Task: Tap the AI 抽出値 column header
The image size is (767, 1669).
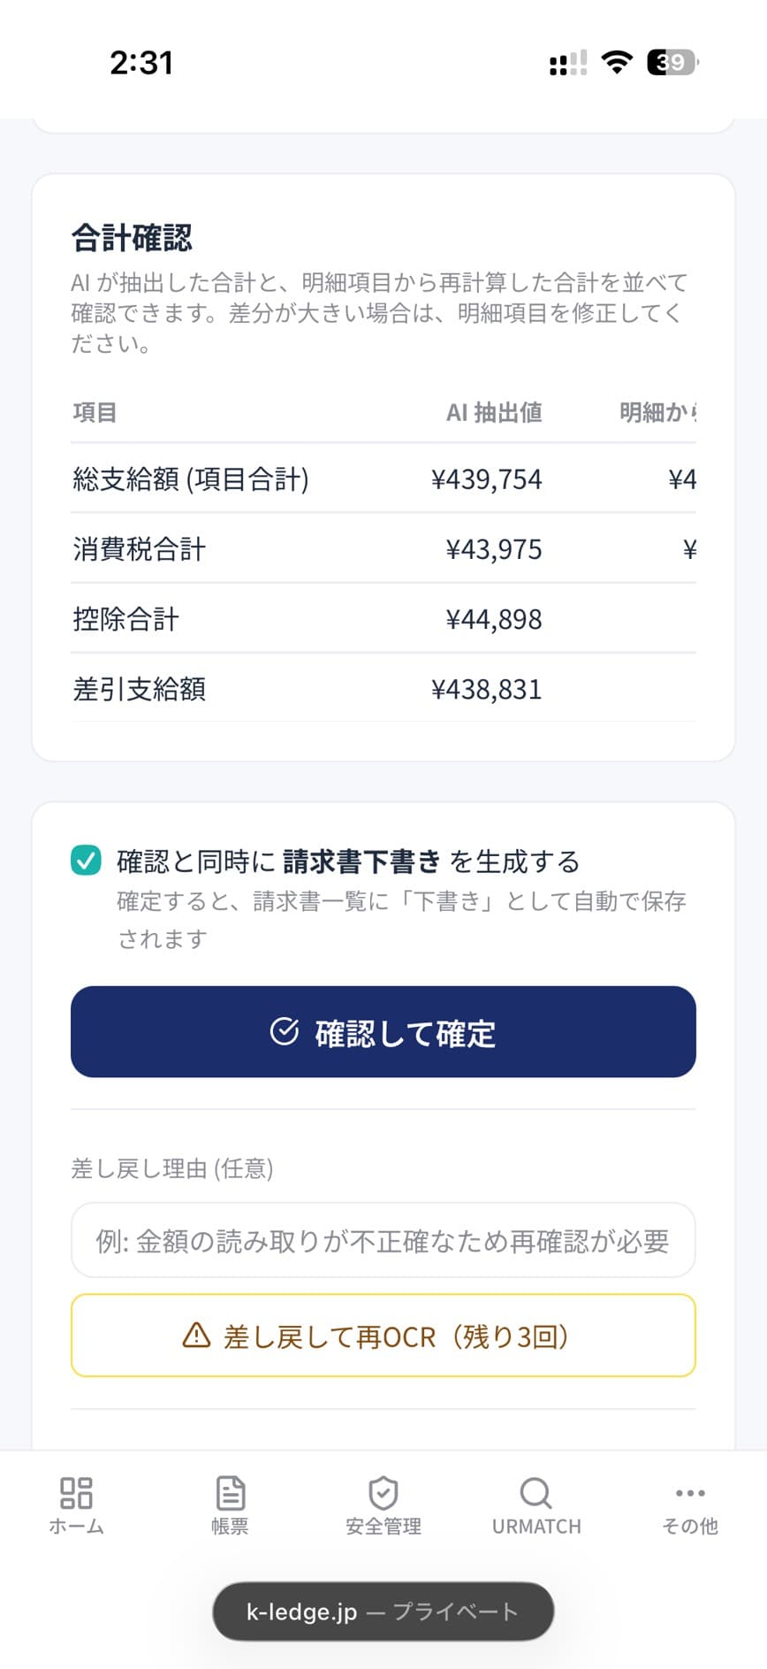Action: click(494, 412)
